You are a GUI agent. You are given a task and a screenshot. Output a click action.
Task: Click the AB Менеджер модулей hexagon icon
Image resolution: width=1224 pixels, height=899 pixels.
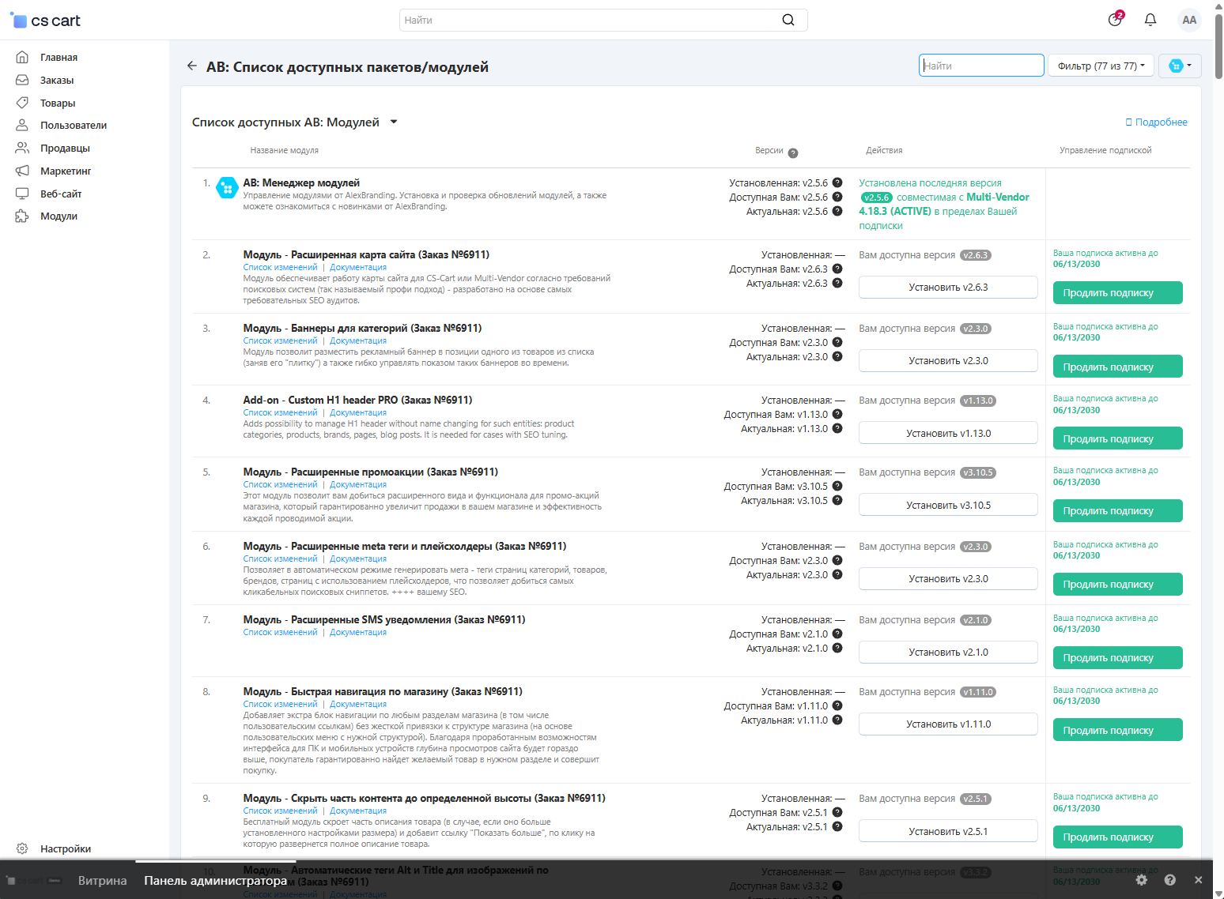point(227,188)
